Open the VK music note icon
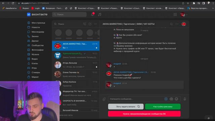 pos(100,14)
